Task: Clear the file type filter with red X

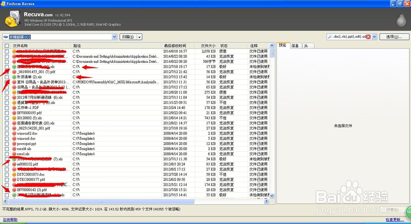Action: 368,37
